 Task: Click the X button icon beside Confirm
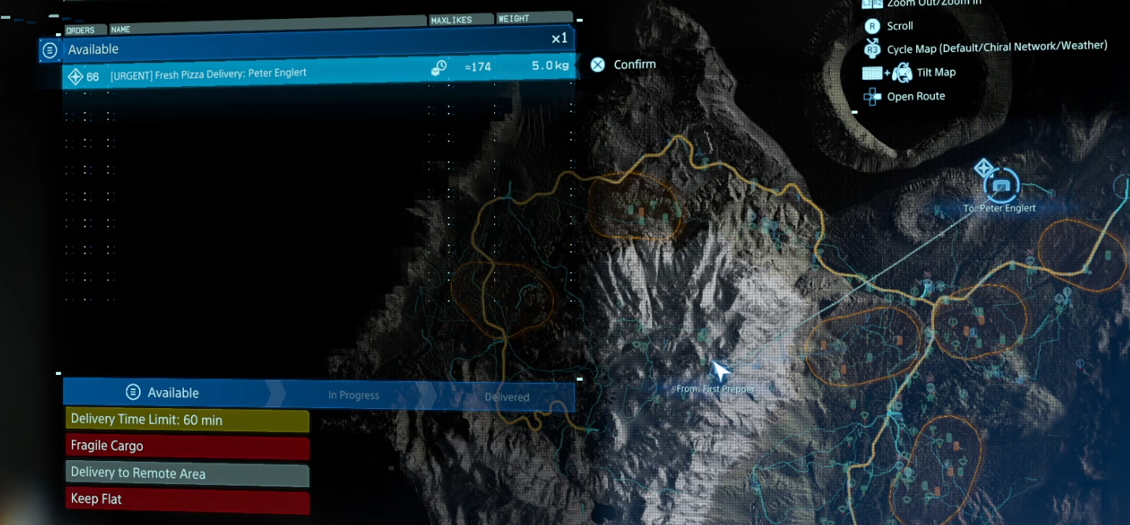[x=599, y=65]
